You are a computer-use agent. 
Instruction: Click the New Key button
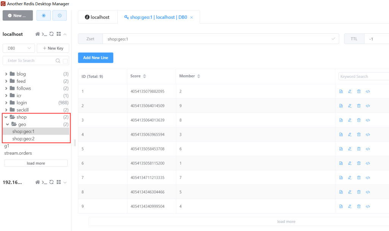click(x=53, y=48)
